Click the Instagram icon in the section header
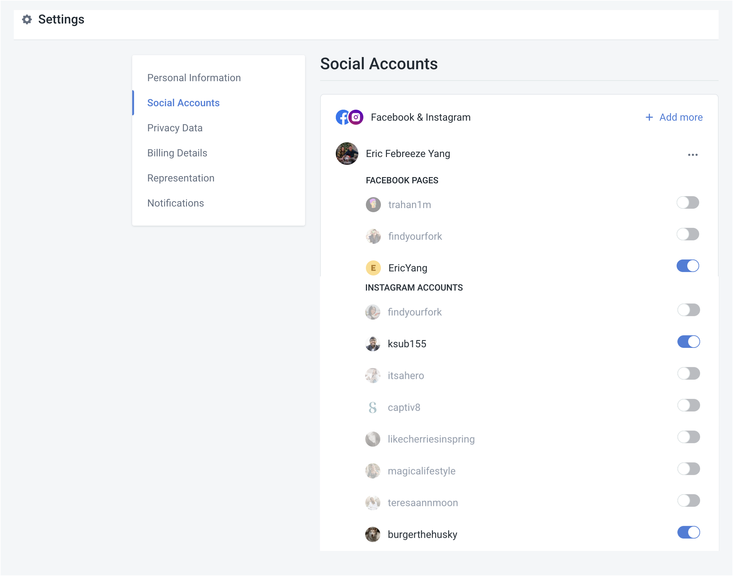The image size is (733, 576). [356, 117]
